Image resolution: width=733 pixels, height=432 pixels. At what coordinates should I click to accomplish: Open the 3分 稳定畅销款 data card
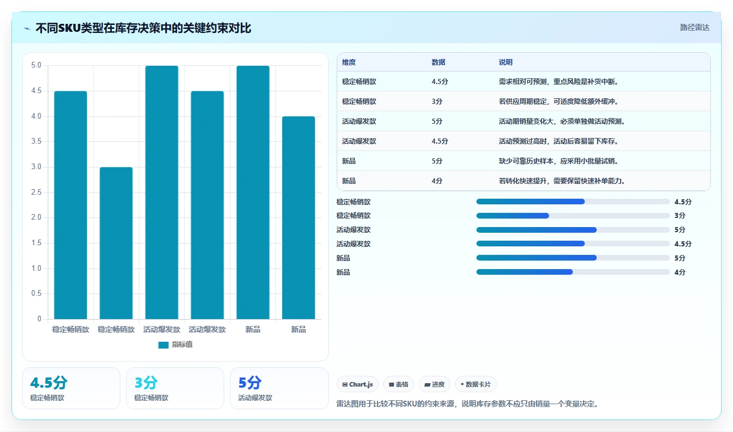coord(175,388)
